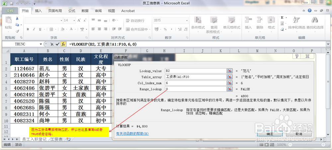The width and height of the screenshot is (332, 150).
Task: Open AutoSum dropdown arrow
Action: pyautogui.click(x=286, y=18)
